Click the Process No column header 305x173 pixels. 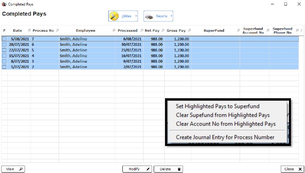point(43,31)
